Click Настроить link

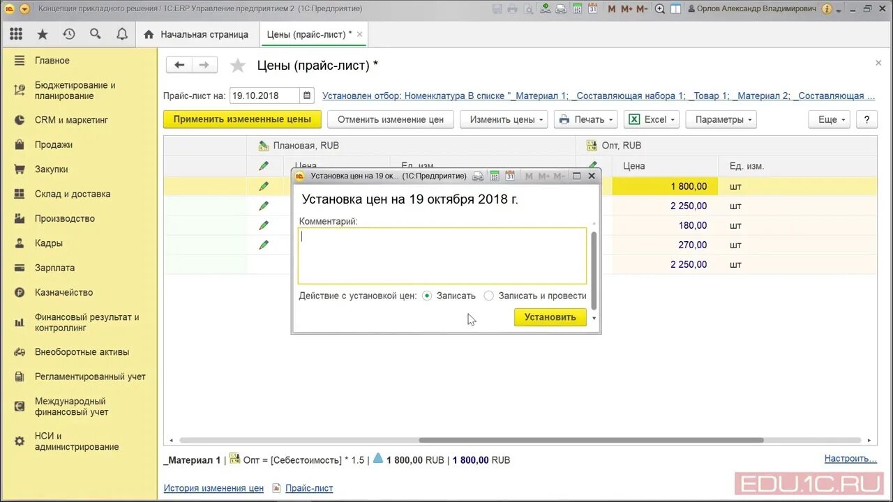pos(850,458)
